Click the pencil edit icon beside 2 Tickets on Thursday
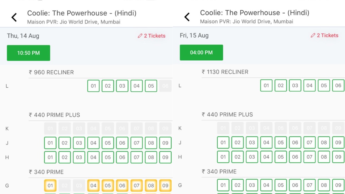Screen dimensions: 345x194 tap(140, 36)
